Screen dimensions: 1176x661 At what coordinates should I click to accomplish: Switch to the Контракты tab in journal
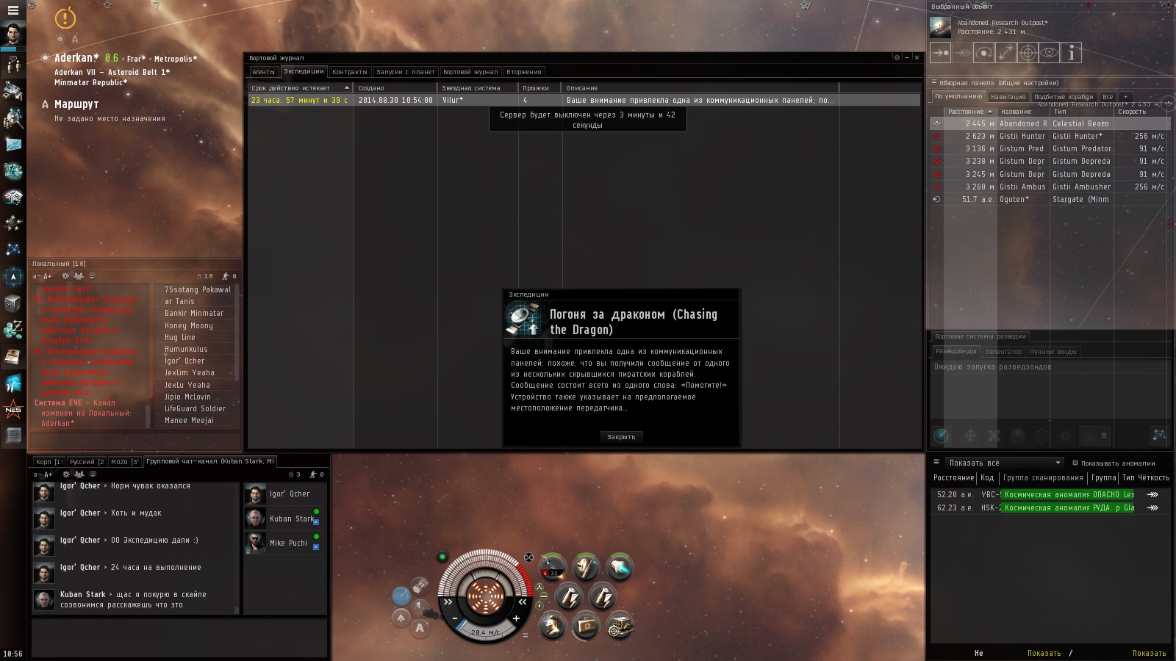pos(349,72)
